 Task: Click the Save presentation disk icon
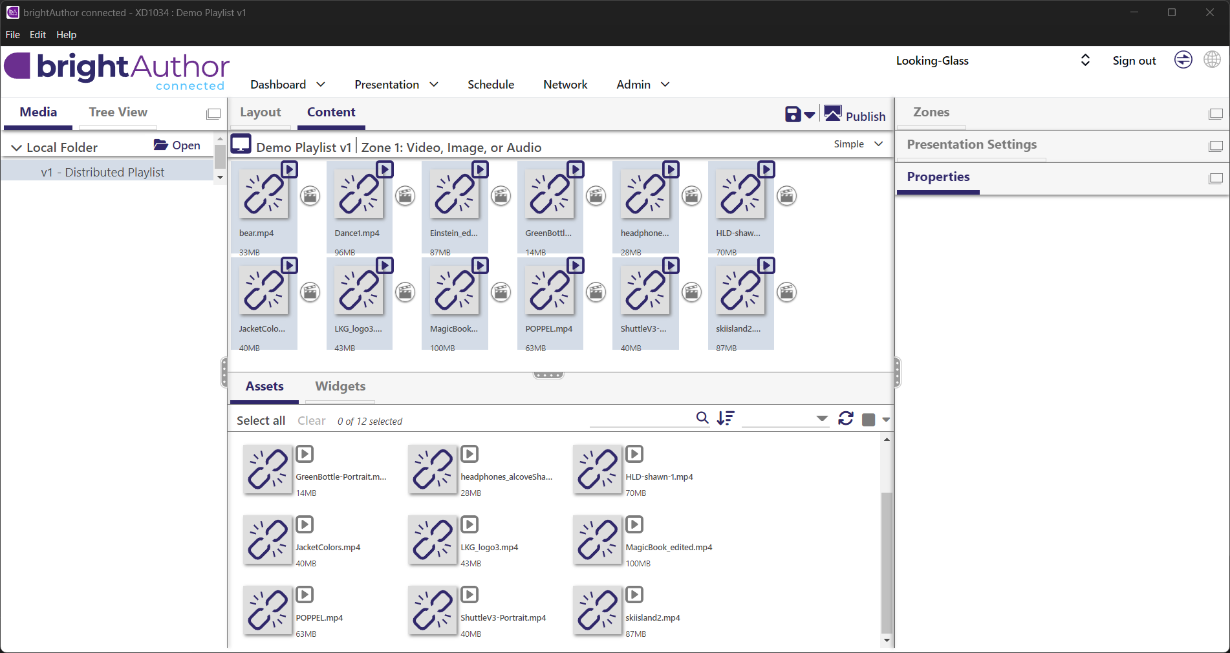click(x=793, y=114)
